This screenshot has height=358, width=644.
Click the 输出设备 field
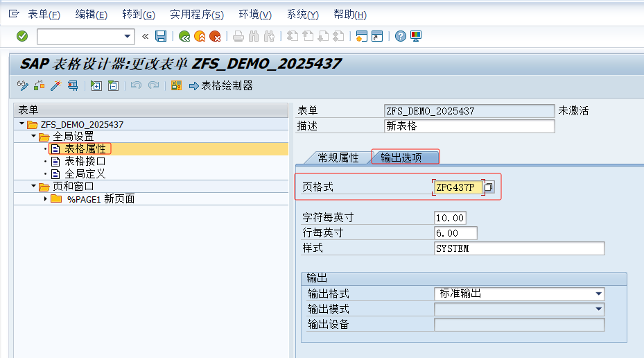pyautogui.click(x=519, y=324)
